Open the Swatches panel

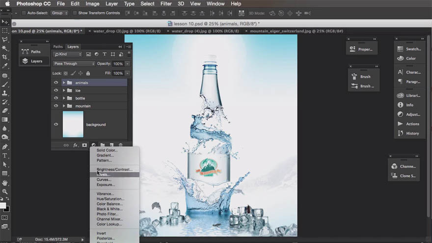tap(409, 49)
